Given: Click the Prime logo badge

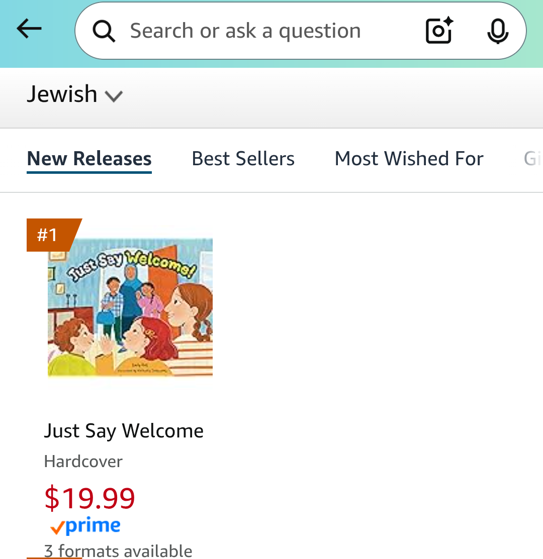Looking at the screenshot, I should pos(93,526).
